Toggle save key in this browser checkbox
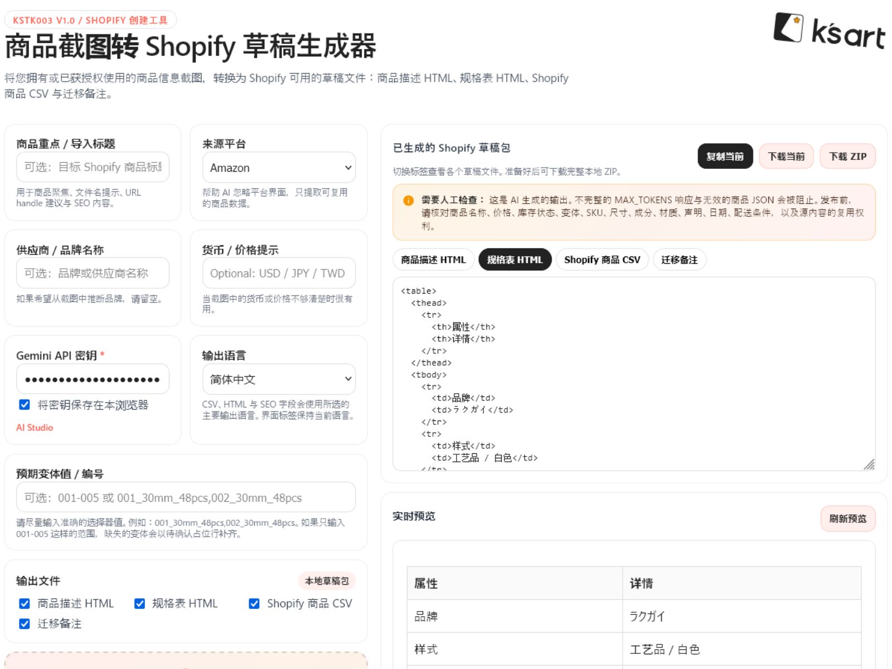892x669 pixels. (x=25, y=405)
